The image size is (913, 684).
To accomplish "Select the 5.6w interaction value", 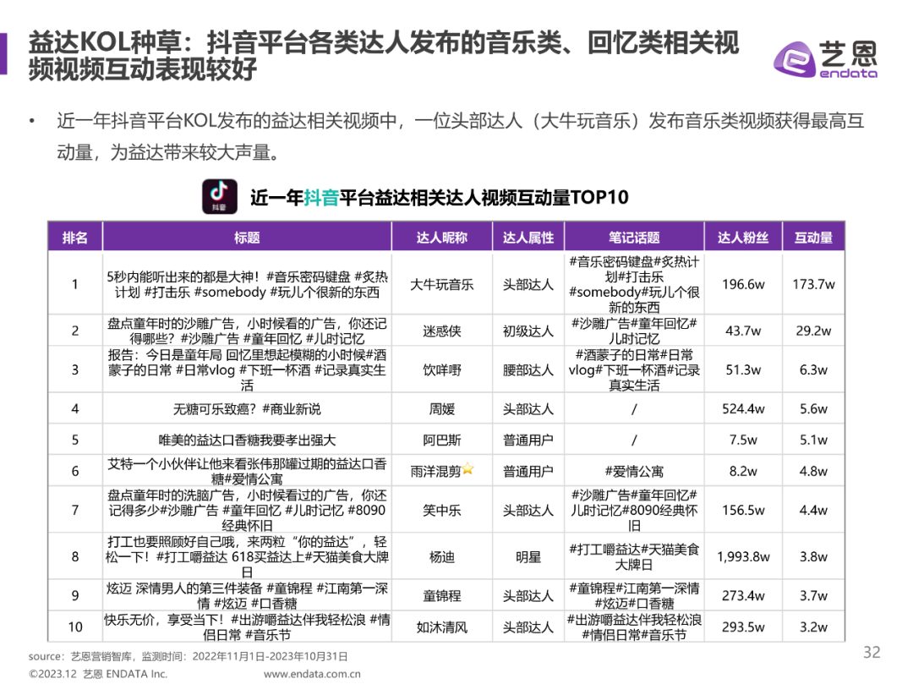I will coord(813,408).
